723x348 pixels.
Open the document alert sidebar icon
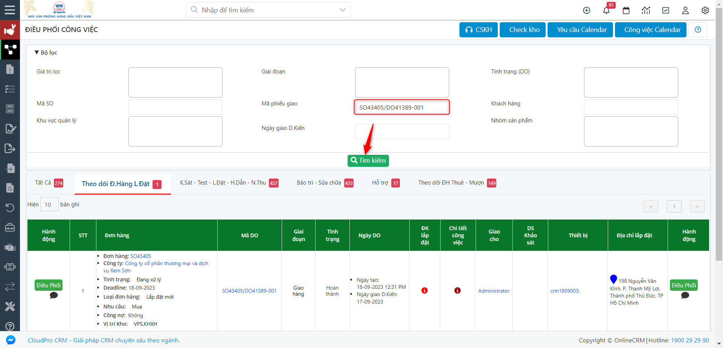10,69
